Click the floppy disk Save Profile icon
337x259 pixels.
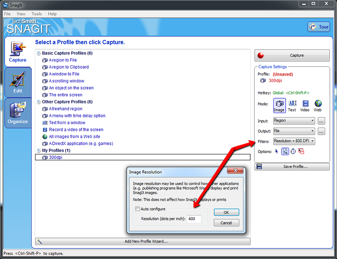click(x=259, y=167)
